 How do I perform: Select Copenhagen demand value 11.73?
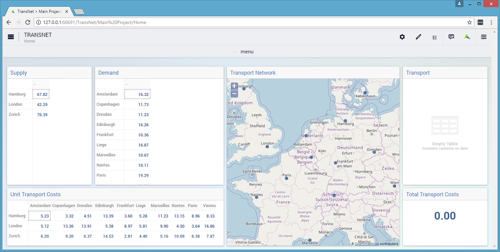click(137, 104)
